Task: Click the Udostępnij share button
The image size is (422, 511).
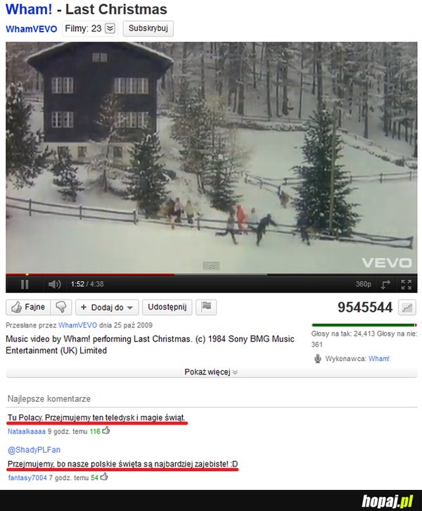Action: coord(167,307)
